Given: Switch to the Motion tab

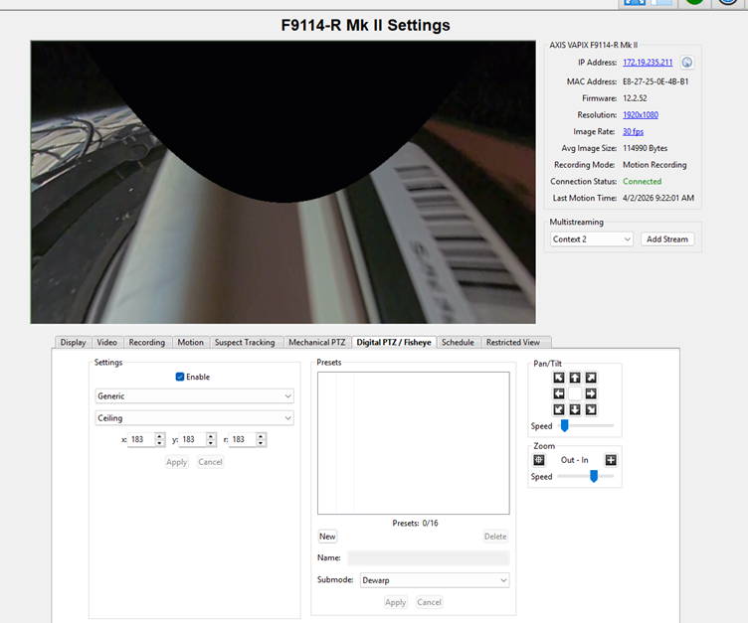Looking at the screenshot, I should coord(190,343).
